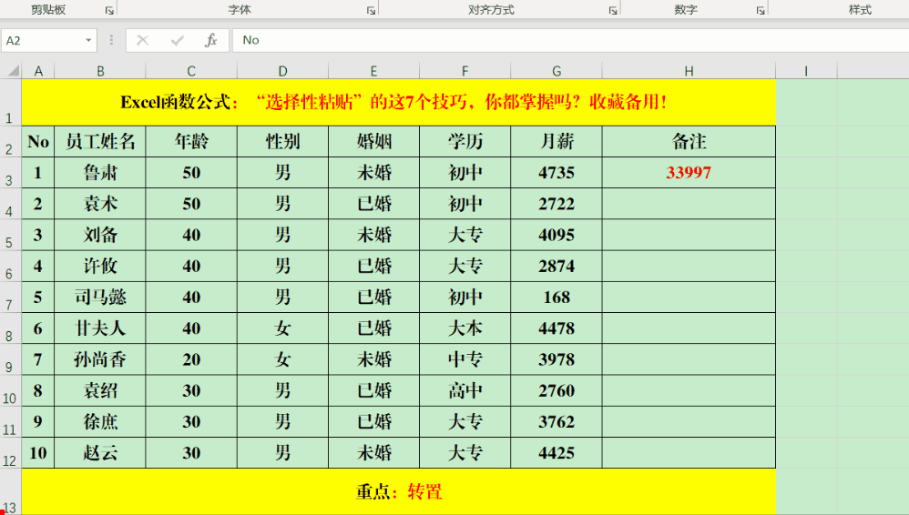Image resolution: width=909 pixels, height=515 pixels.
Task: Select column I header
Action: point(806,71)
